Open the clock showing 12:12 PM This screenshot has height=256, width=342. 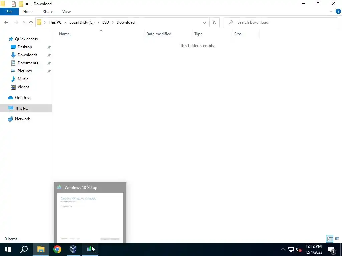(x=313, y=249)
